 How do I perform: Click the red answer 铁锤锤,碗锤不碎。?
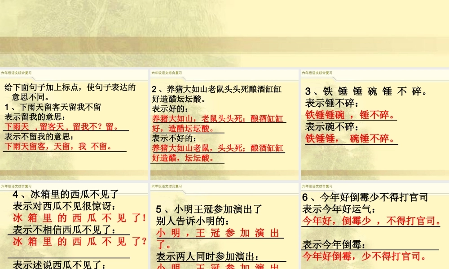click(351, 139)
